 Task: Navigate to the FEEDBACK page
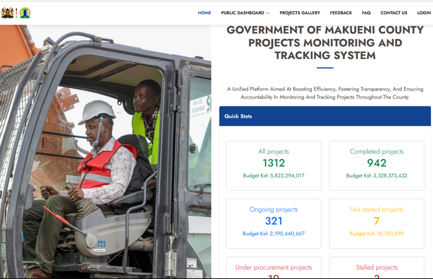[341, 13]
